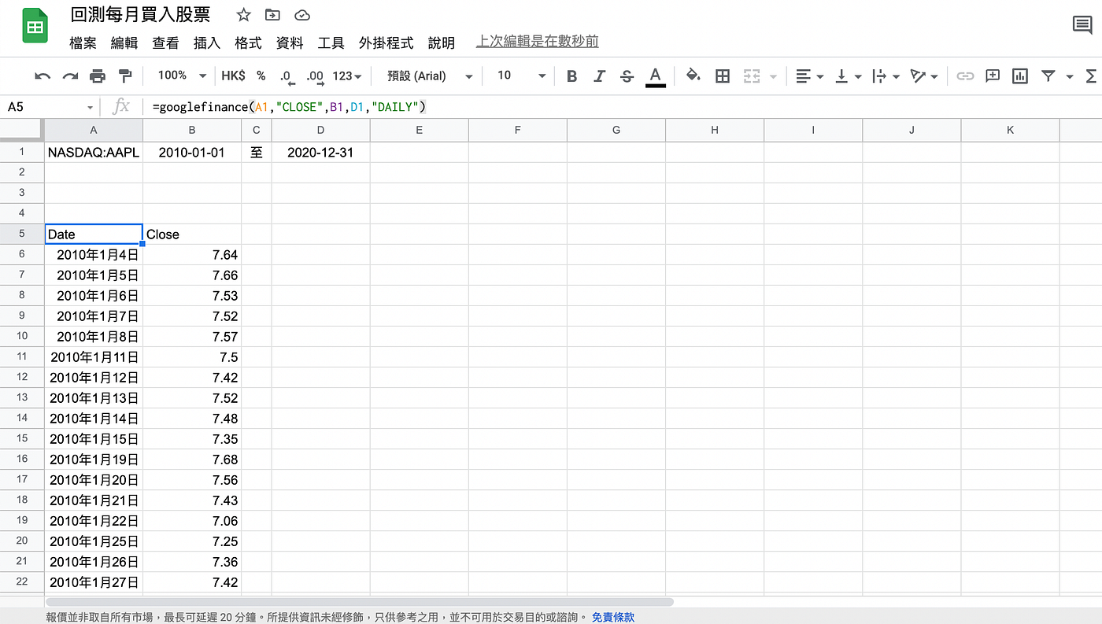This screenshot has width=1102, height=624.
Task: Format as HK$ currency
Action: tap(233, 76)
